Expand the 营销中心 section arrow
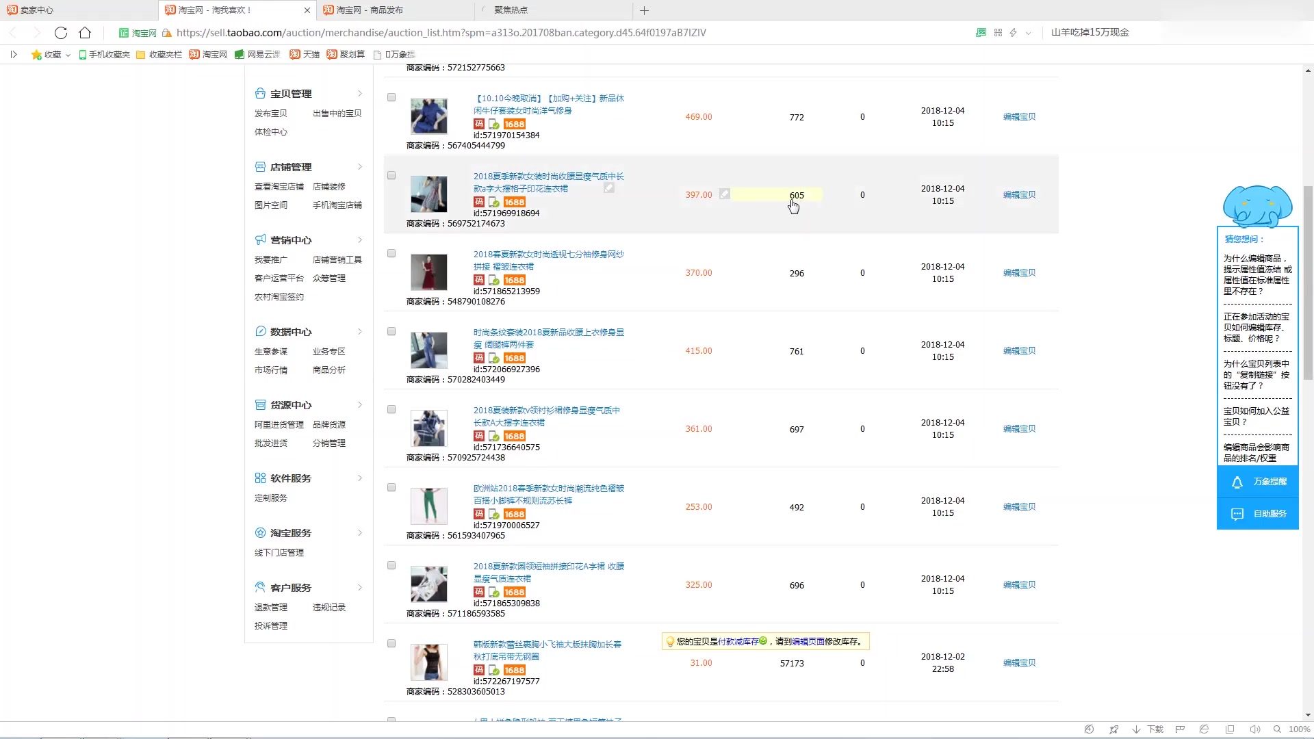 click(360, 240)
